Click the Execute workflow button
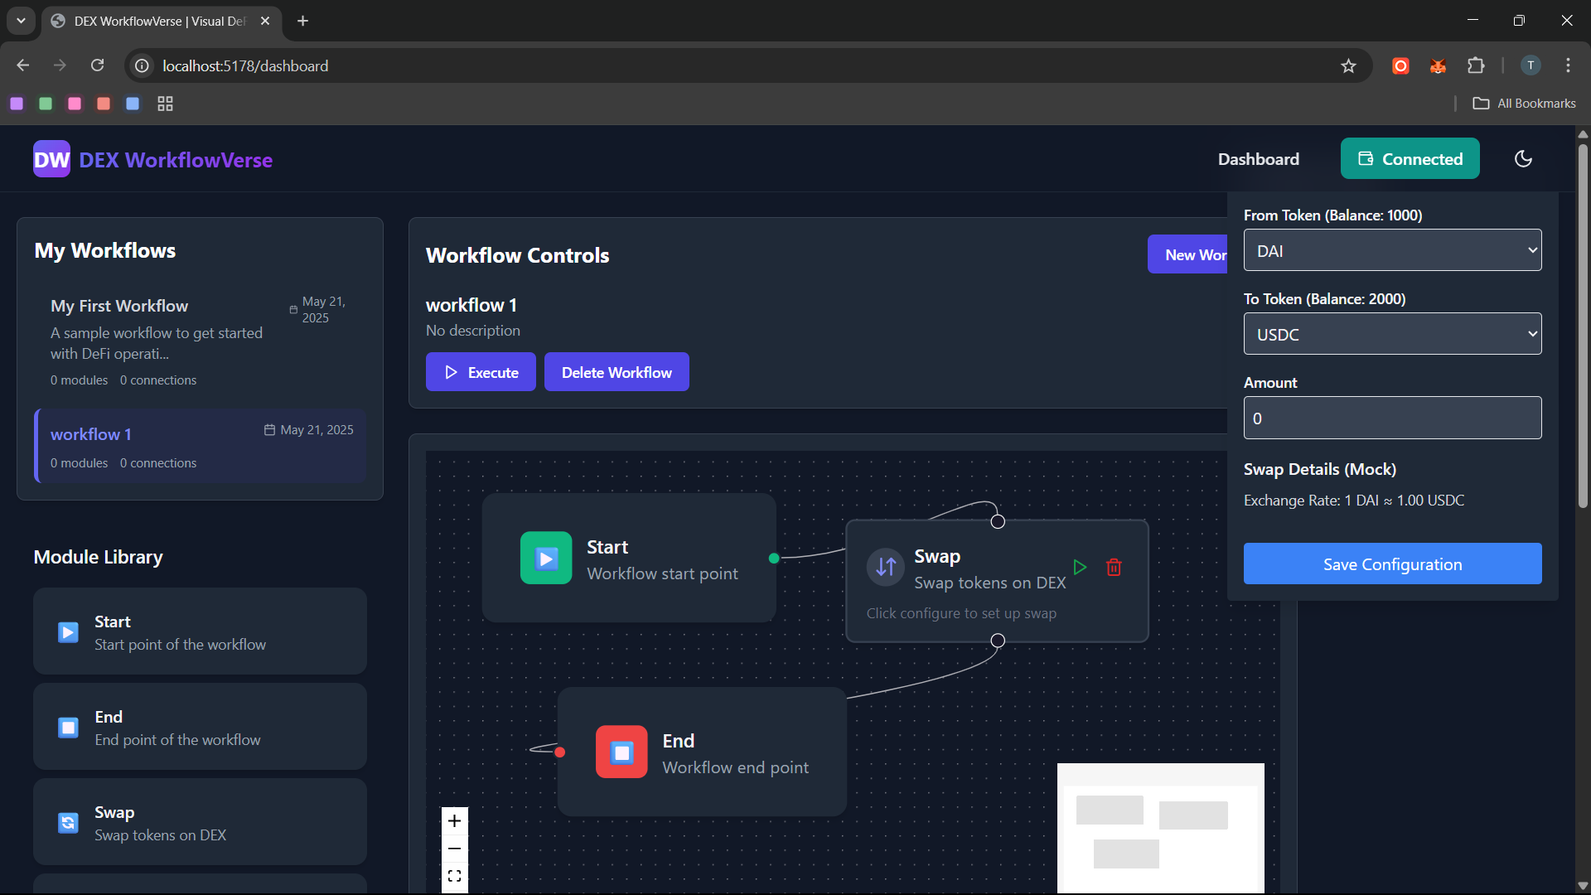1591x895 pixels. pos(481,372)
